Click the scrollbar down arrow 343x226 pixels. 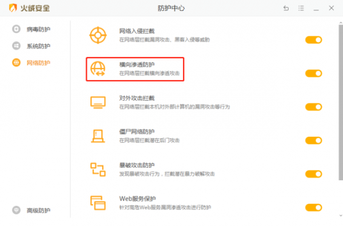341,216
